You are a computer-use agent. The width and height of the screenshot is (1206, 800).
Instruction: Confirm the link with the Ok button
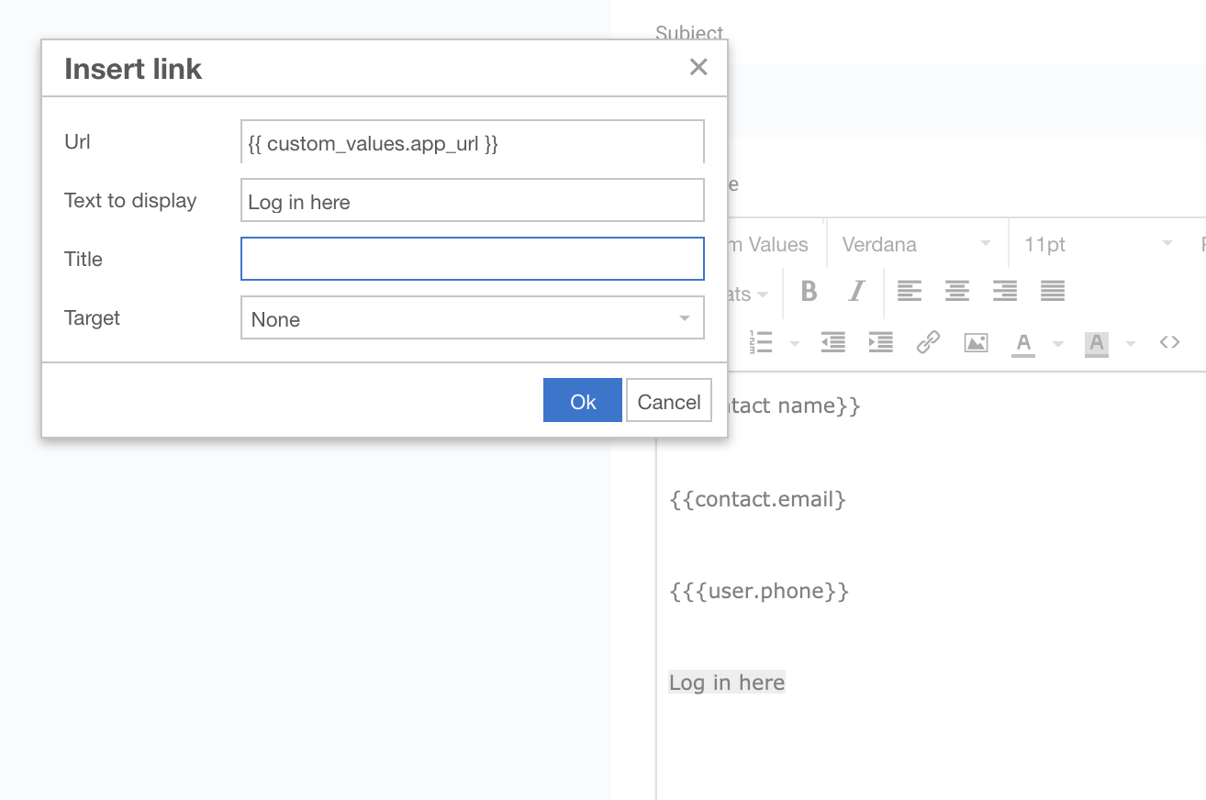(583, 401)
